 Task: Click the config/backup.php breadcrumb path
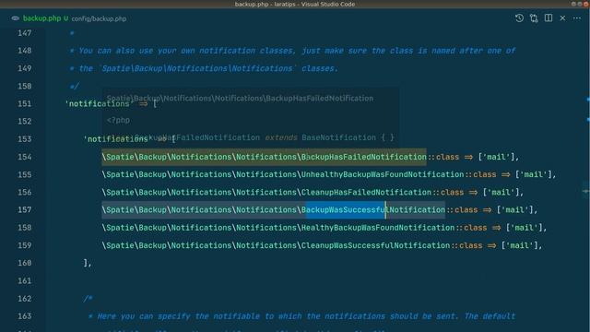point(99,18)
